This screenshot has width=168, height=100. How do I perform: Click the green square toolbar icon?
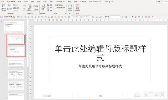tap(142, 17)
